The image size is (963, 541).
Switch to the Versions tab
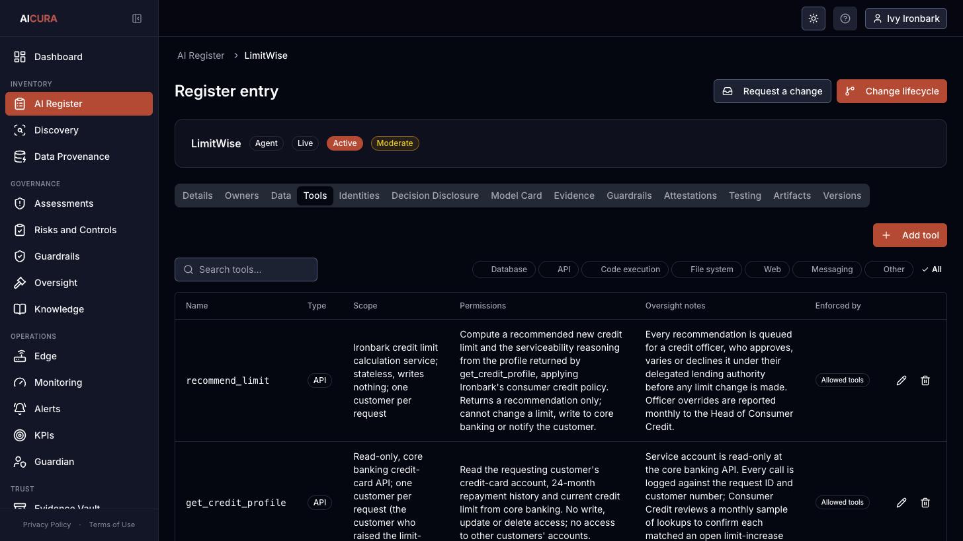point(842,196)
